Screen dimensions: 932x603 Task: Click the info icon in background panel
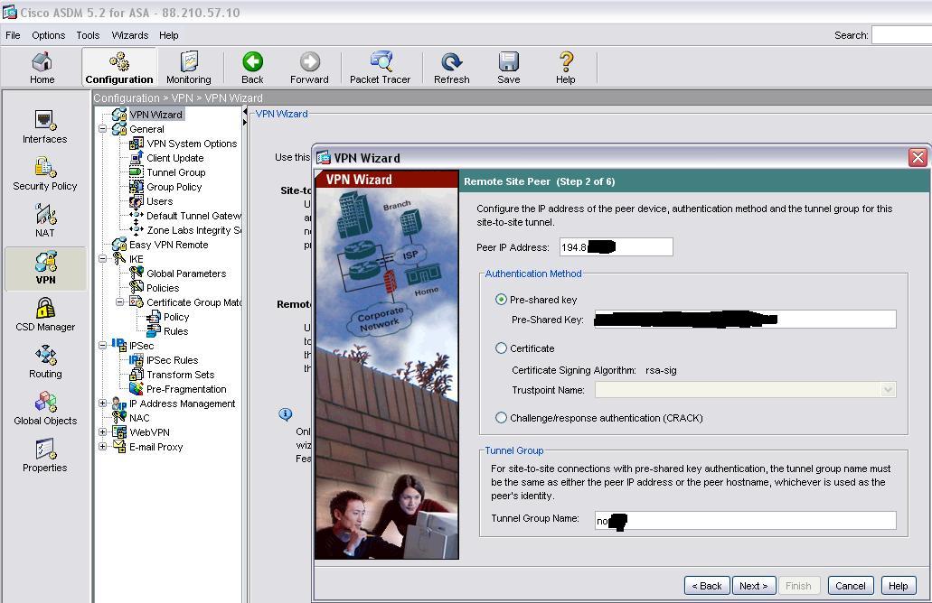[x=286, y=413]
